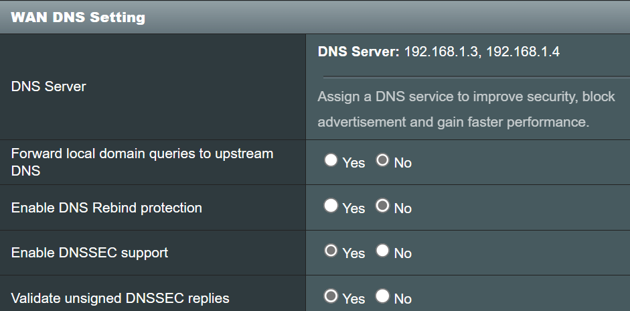Click the DNS Server label in left column

click(x=49, y=86)
